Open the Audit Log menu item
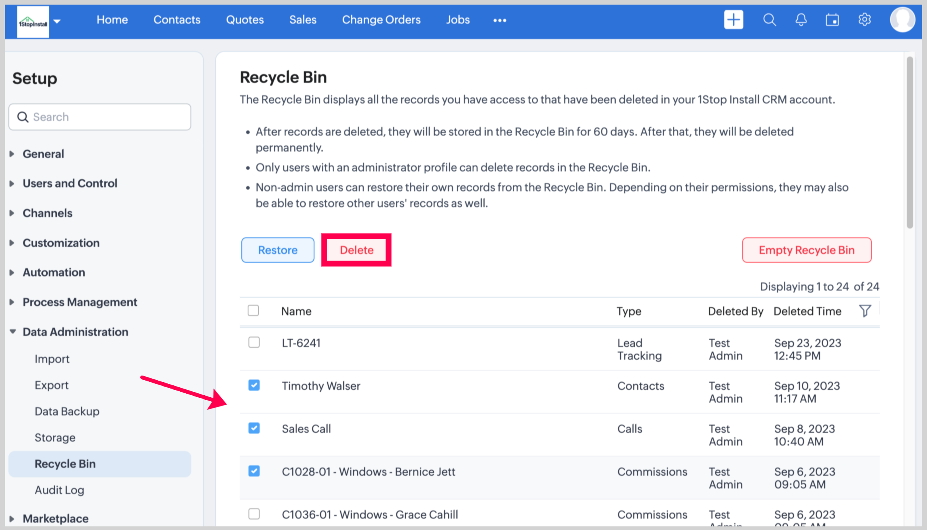Image resolution: width=927 pixels, height=530 pixels. 60,490
